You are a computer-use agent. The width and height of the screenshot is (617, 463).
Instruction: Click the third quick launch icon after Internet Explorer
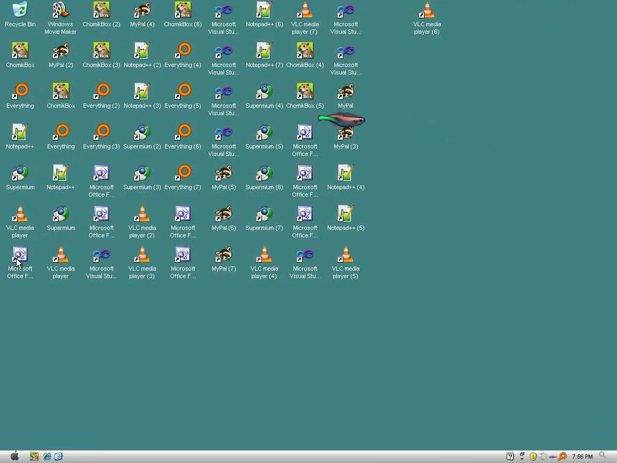click(58, 457)
